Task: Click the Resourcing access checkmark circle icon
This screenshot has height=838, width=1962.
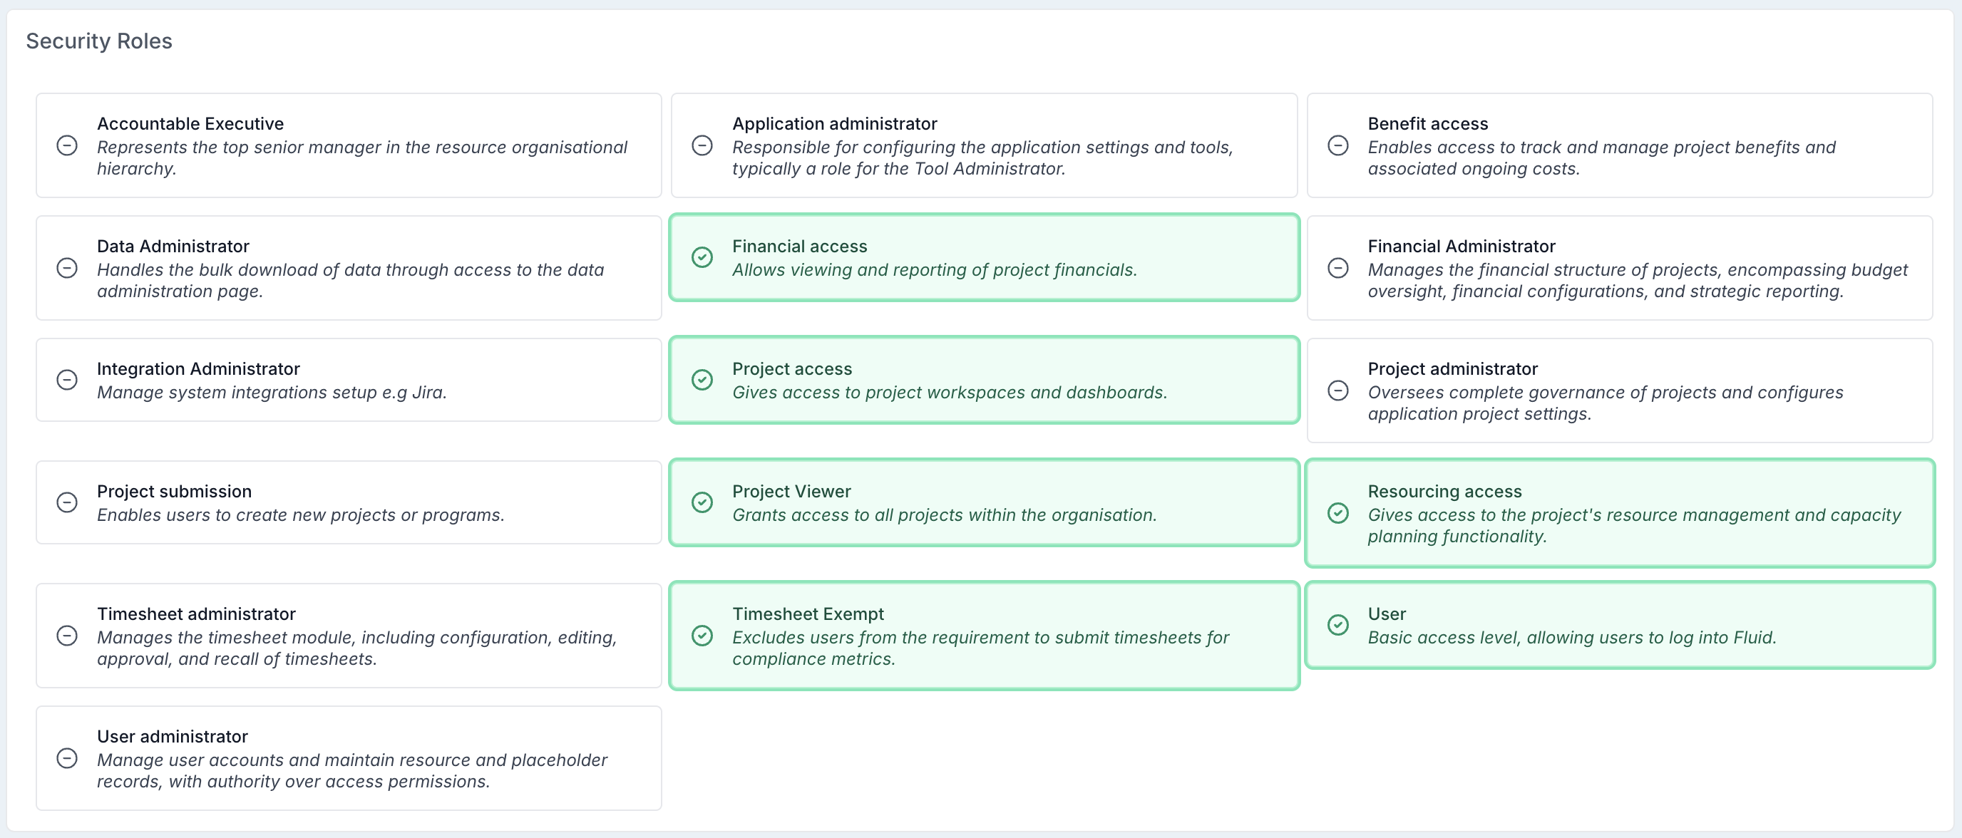Action: (1338, 513)
